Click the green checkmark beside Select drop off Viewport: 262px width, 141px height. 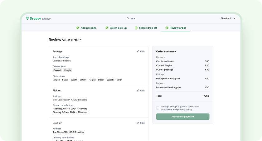tap(136, 28)
